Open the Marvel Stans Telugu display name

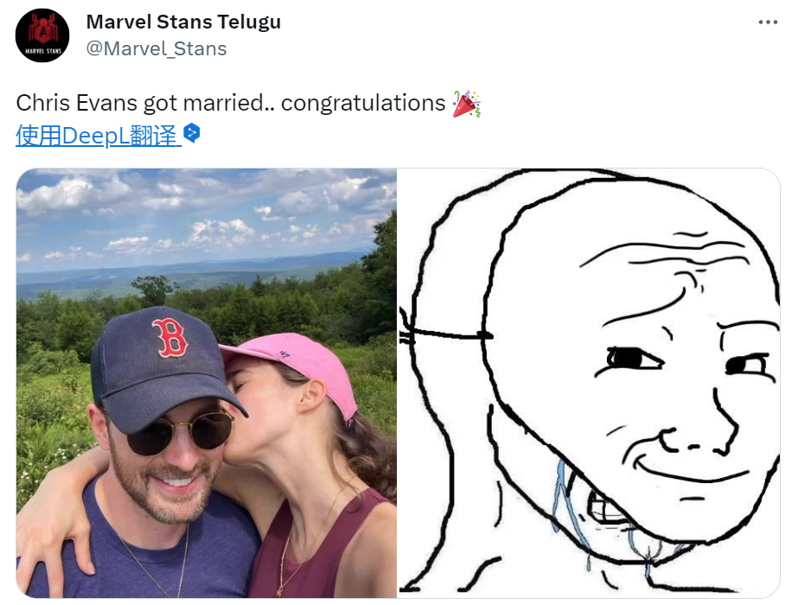183,22
